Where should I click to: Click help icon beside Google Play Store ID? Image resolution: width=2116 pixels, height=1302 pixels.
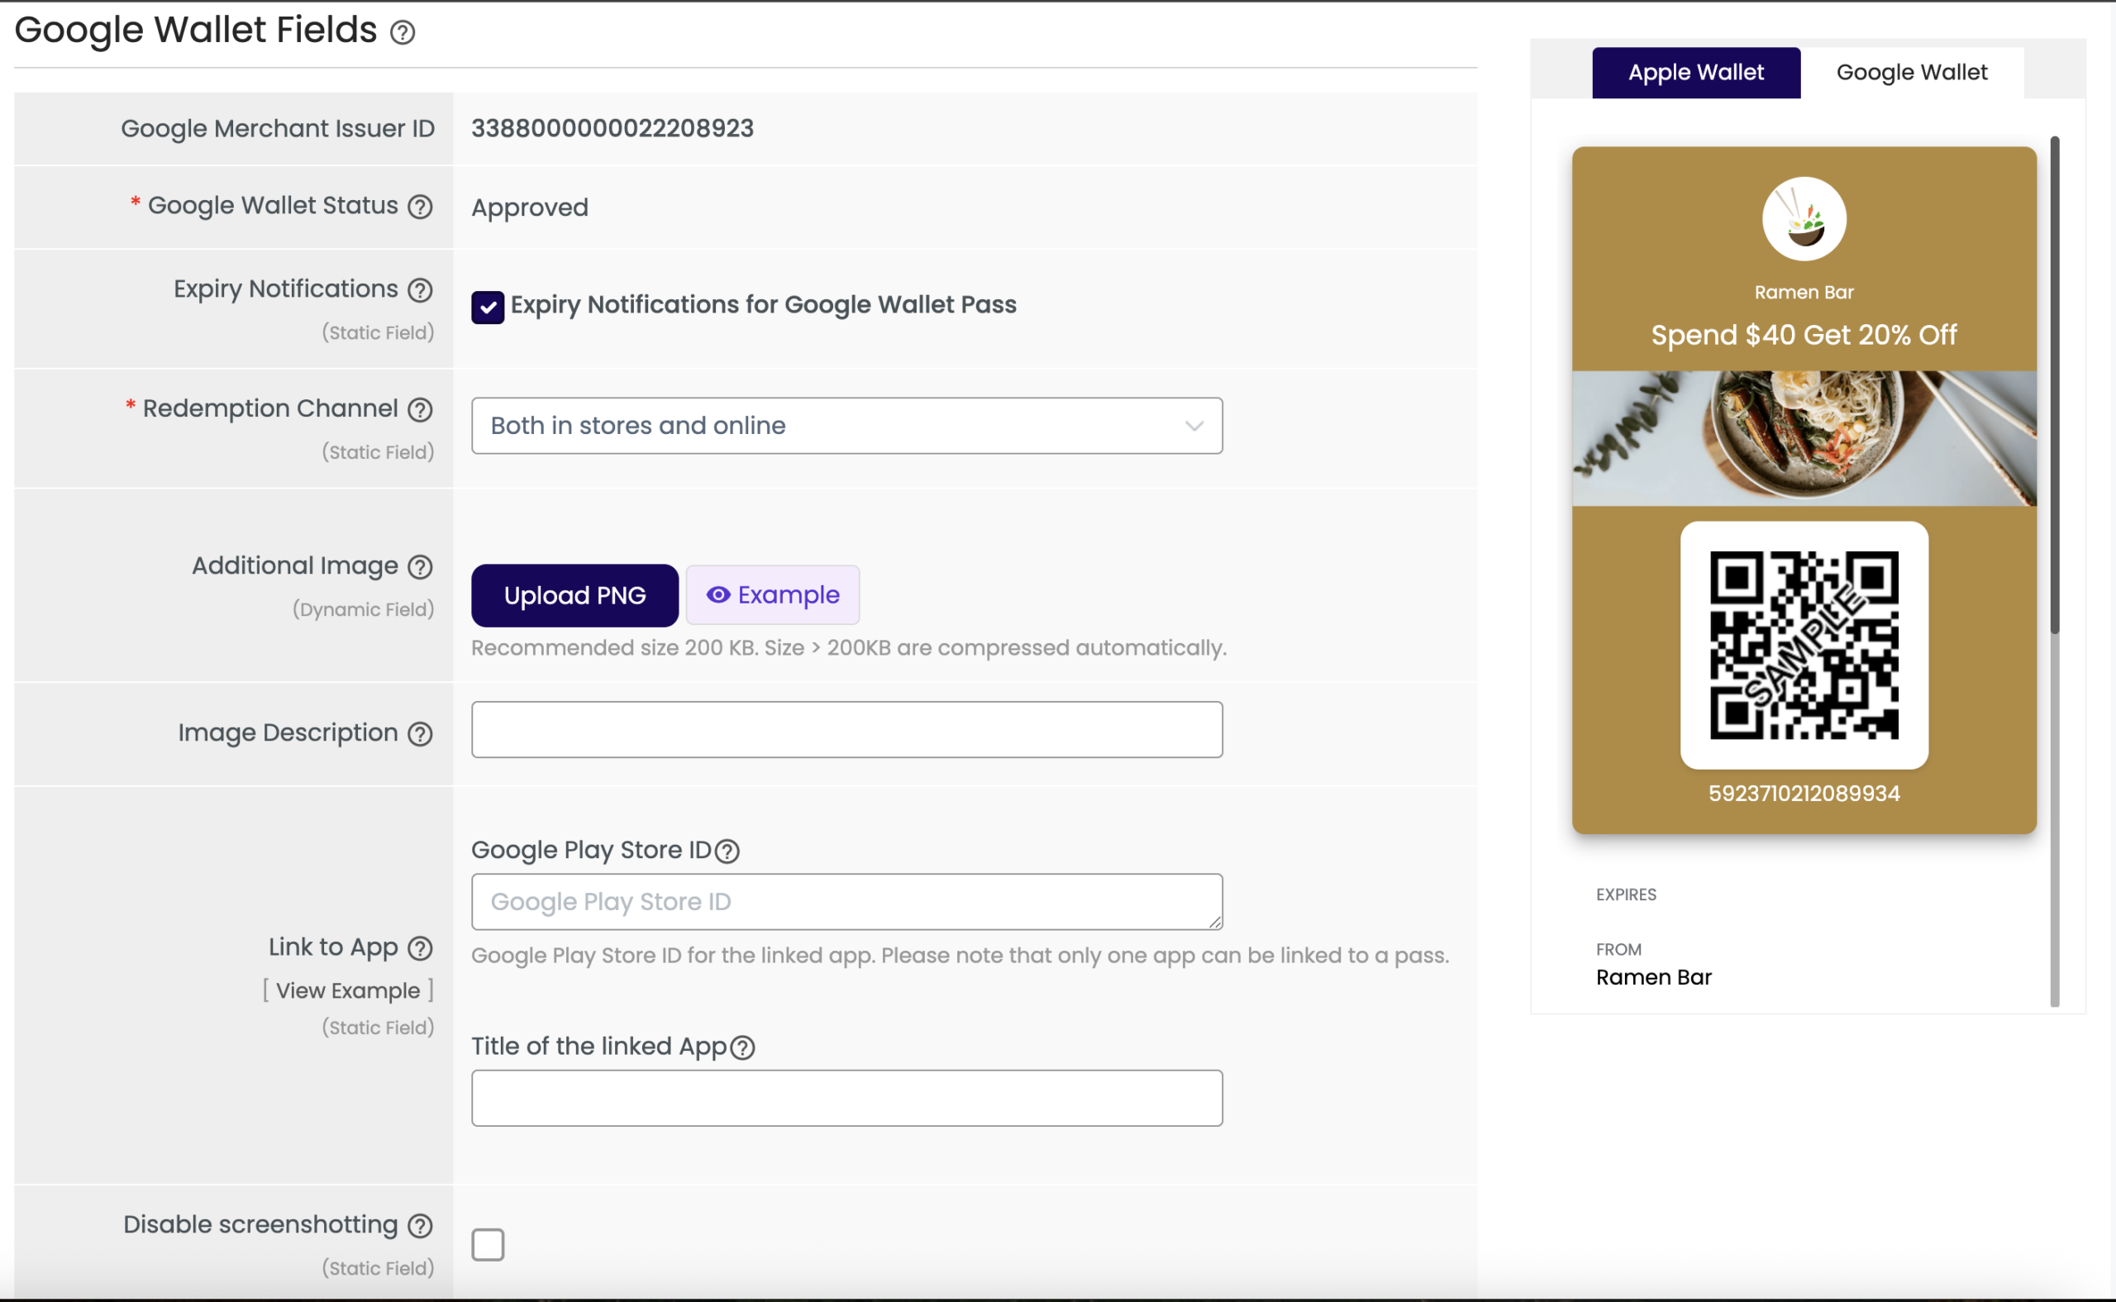pos(727,851)
